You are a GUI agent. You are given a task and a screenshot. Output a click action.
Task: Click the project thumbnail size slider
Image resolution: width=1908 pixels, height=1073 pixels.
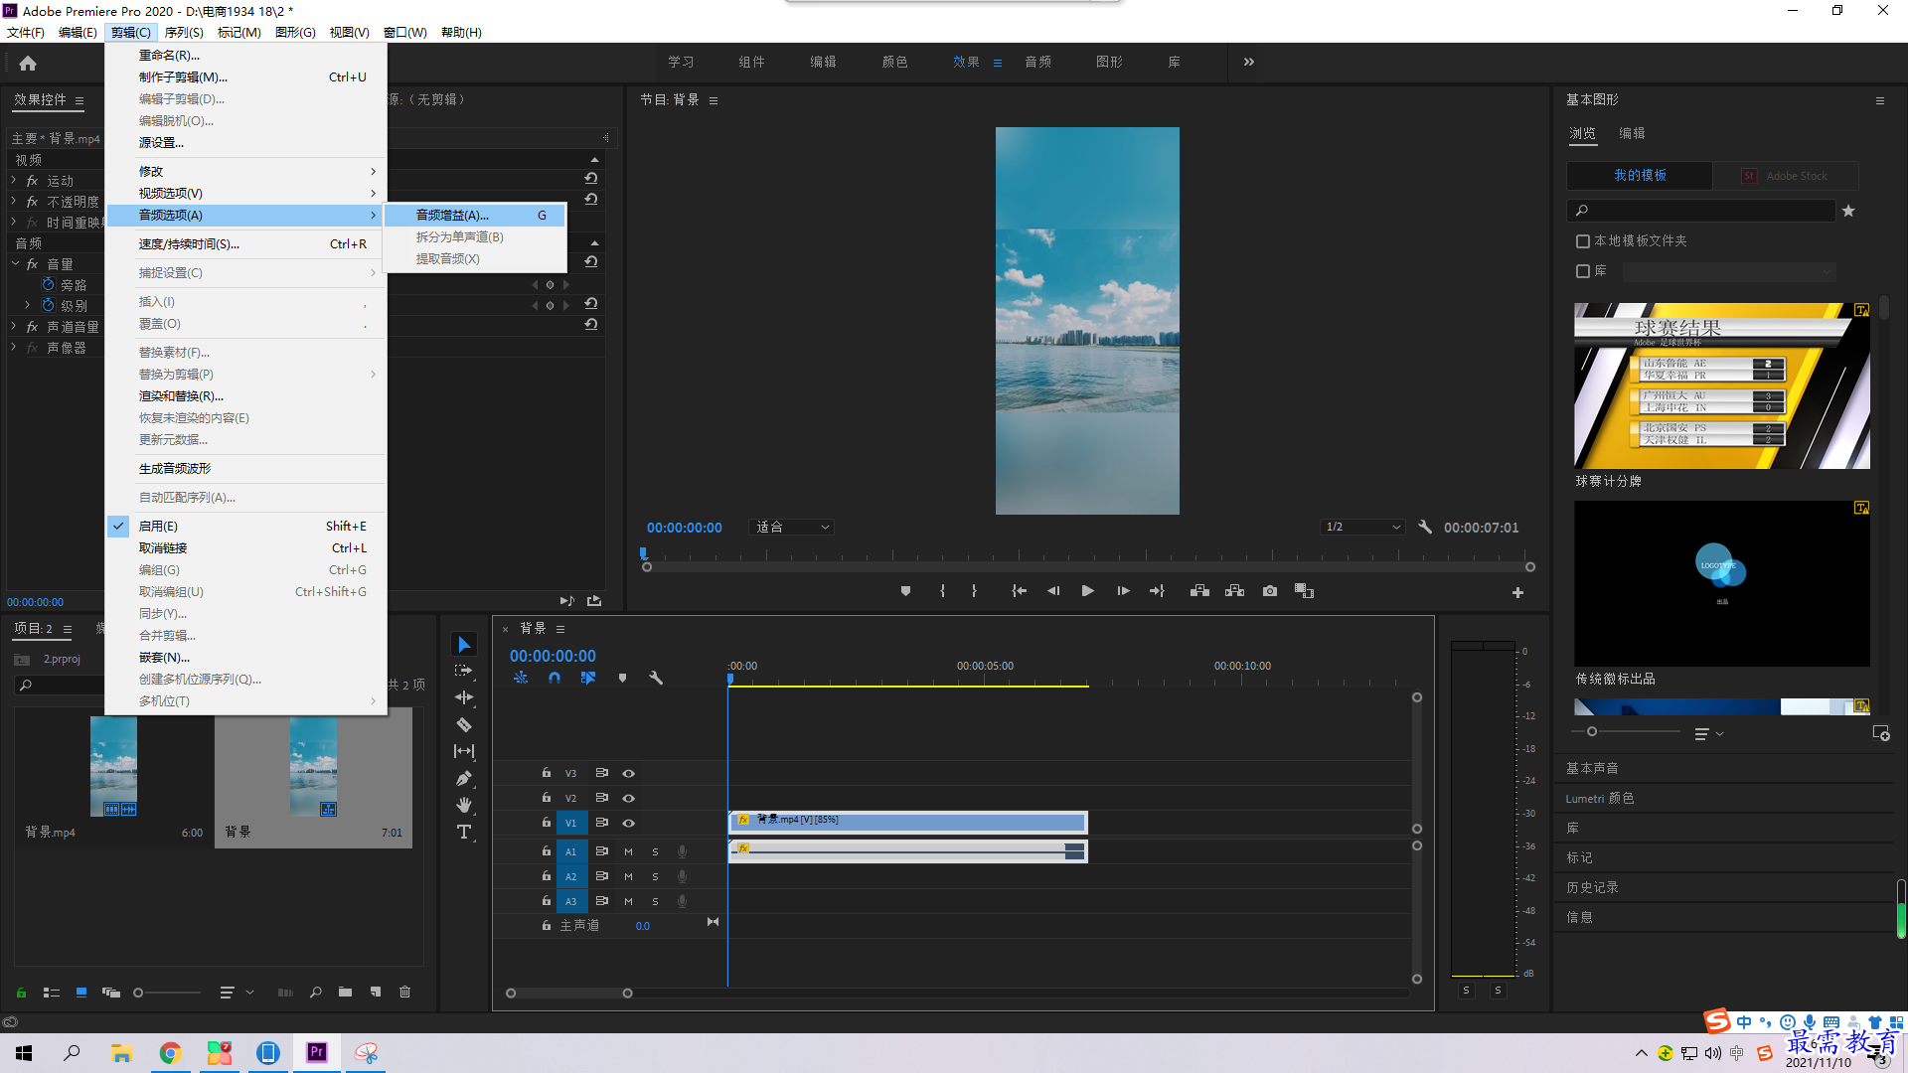tap(167, 993)
